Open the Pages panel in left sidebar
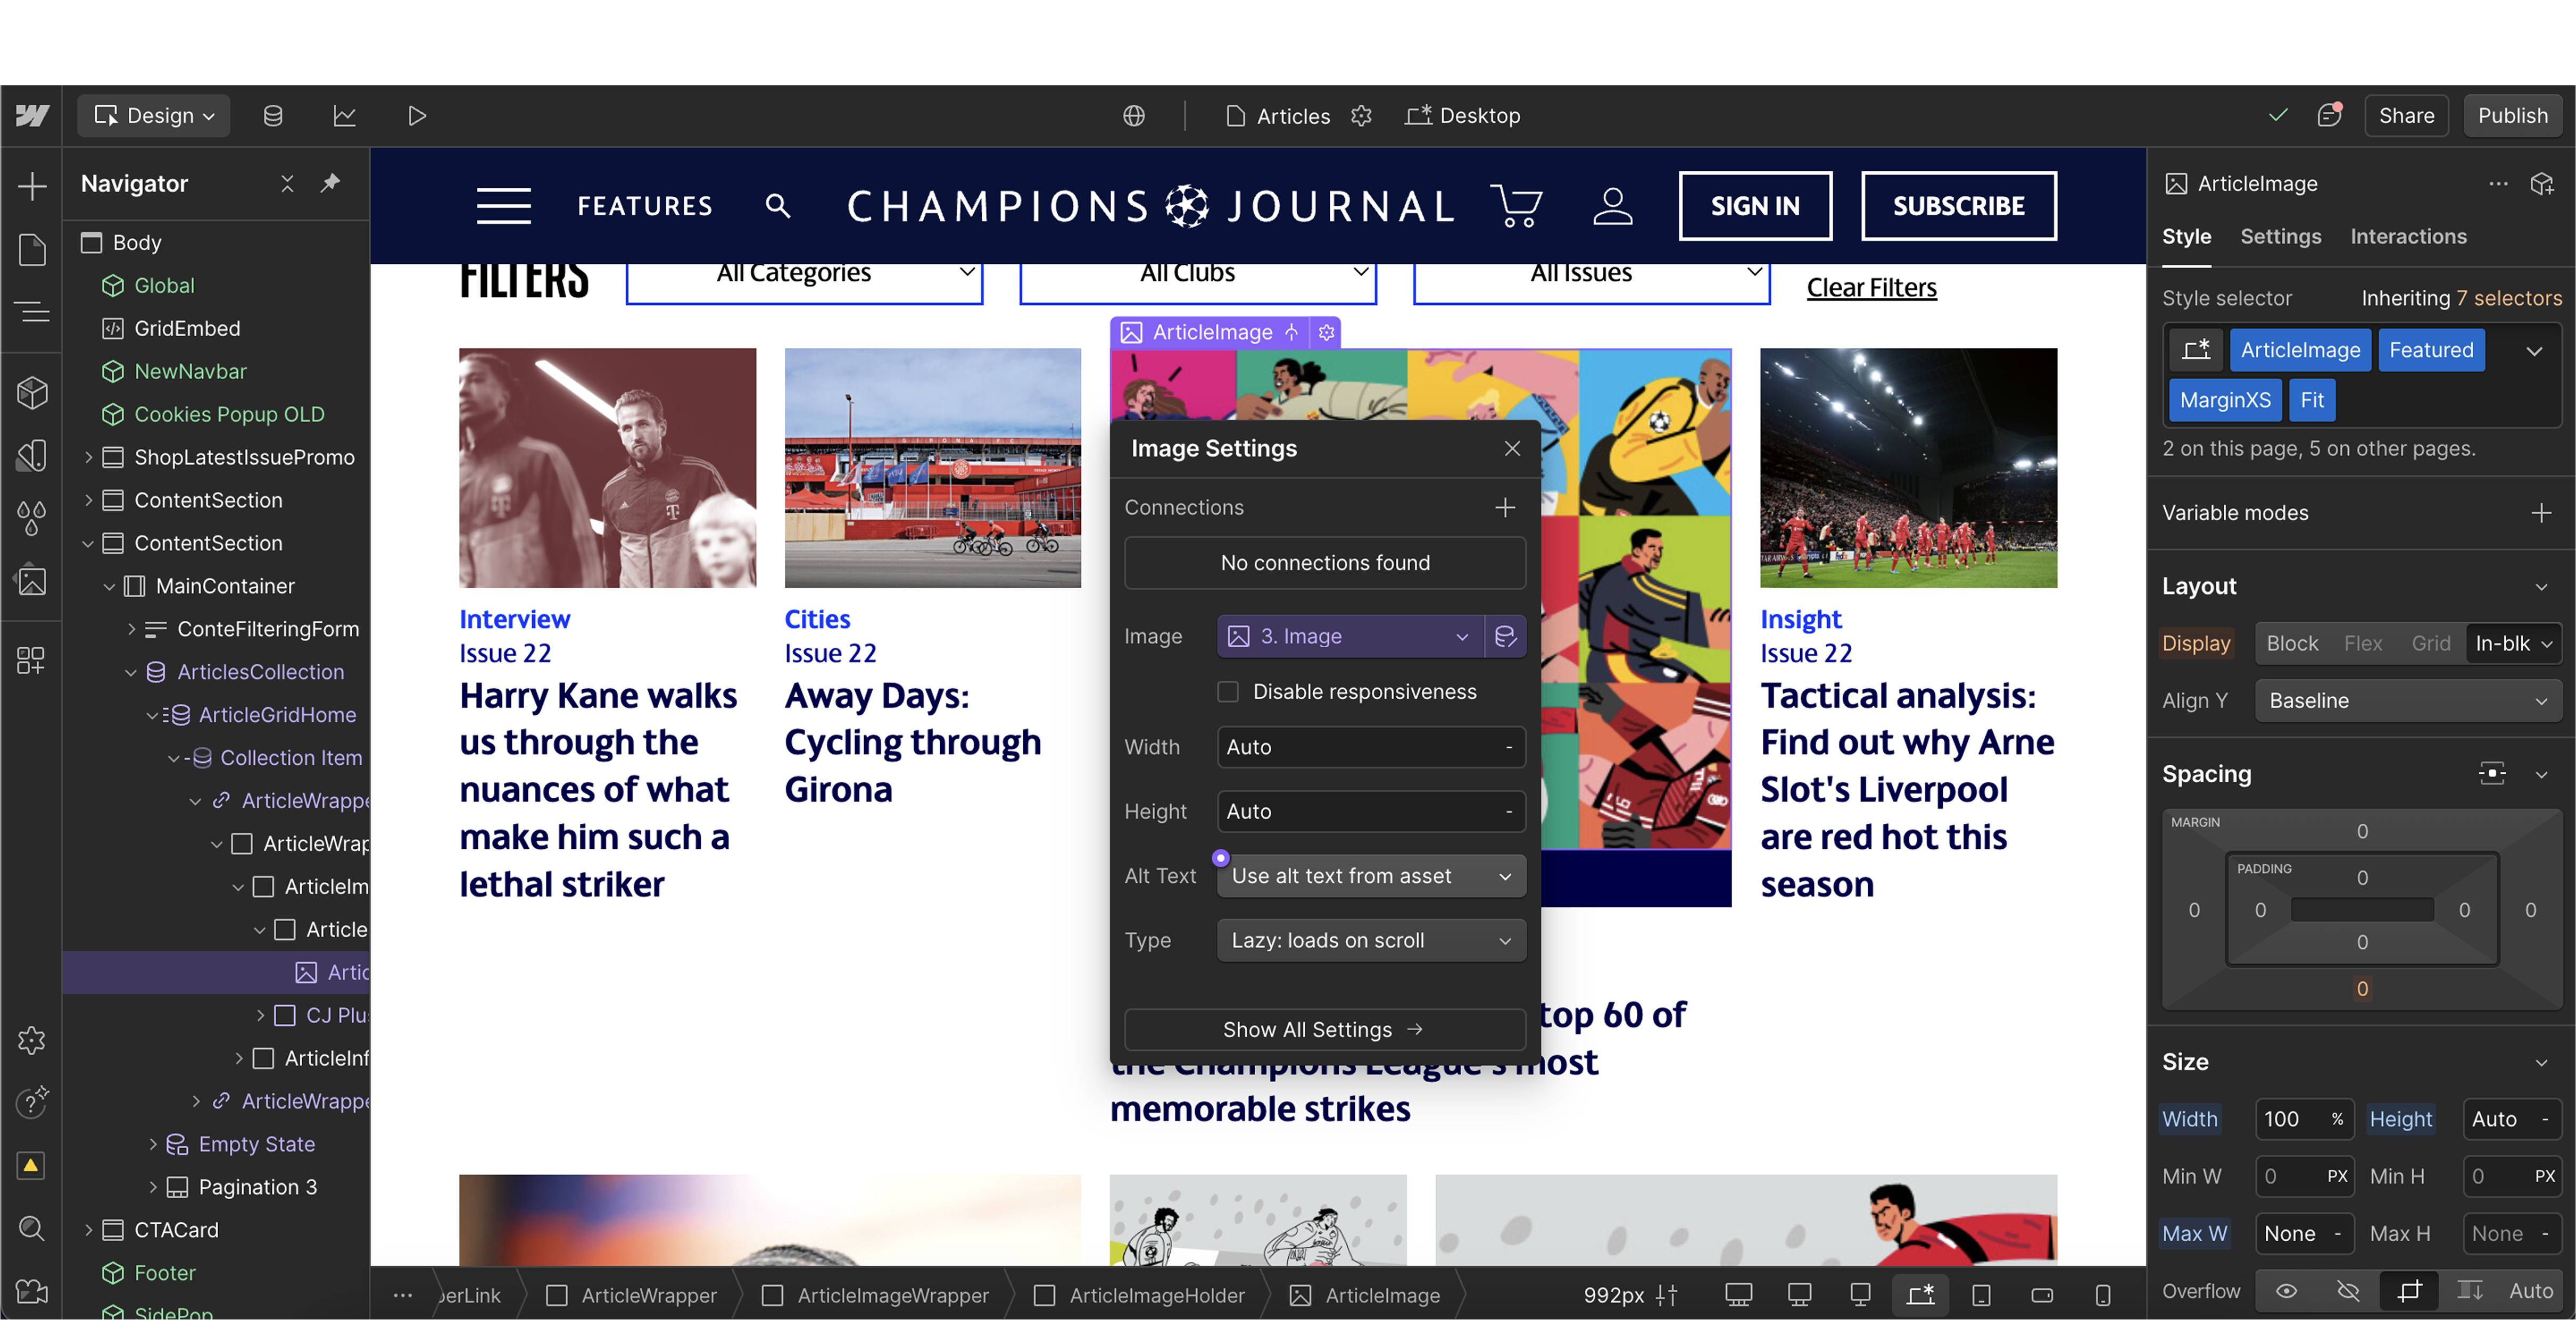 point(32,250)
